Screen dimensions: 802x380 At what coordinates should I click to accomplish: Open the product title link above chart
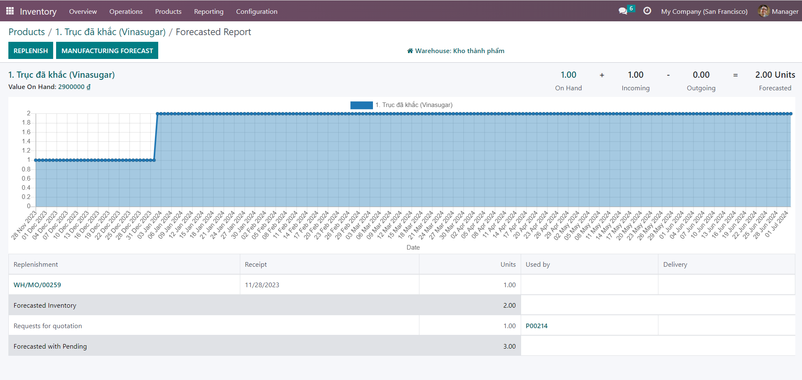click(x=62, y=75)
